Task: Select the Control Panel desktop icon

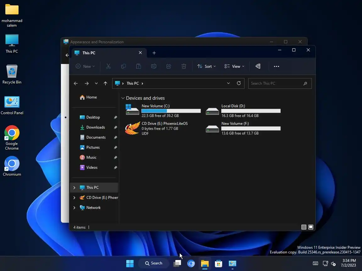Action: (x=12, y=105)
